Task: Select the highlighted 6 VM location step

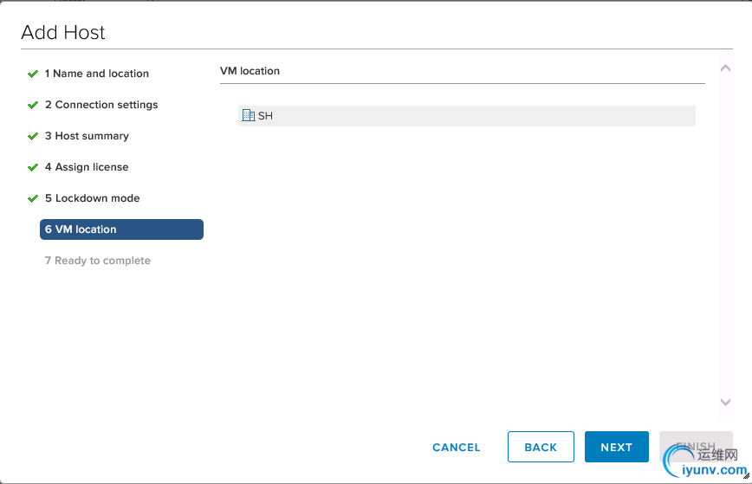Action: click(x=121, y=229)
